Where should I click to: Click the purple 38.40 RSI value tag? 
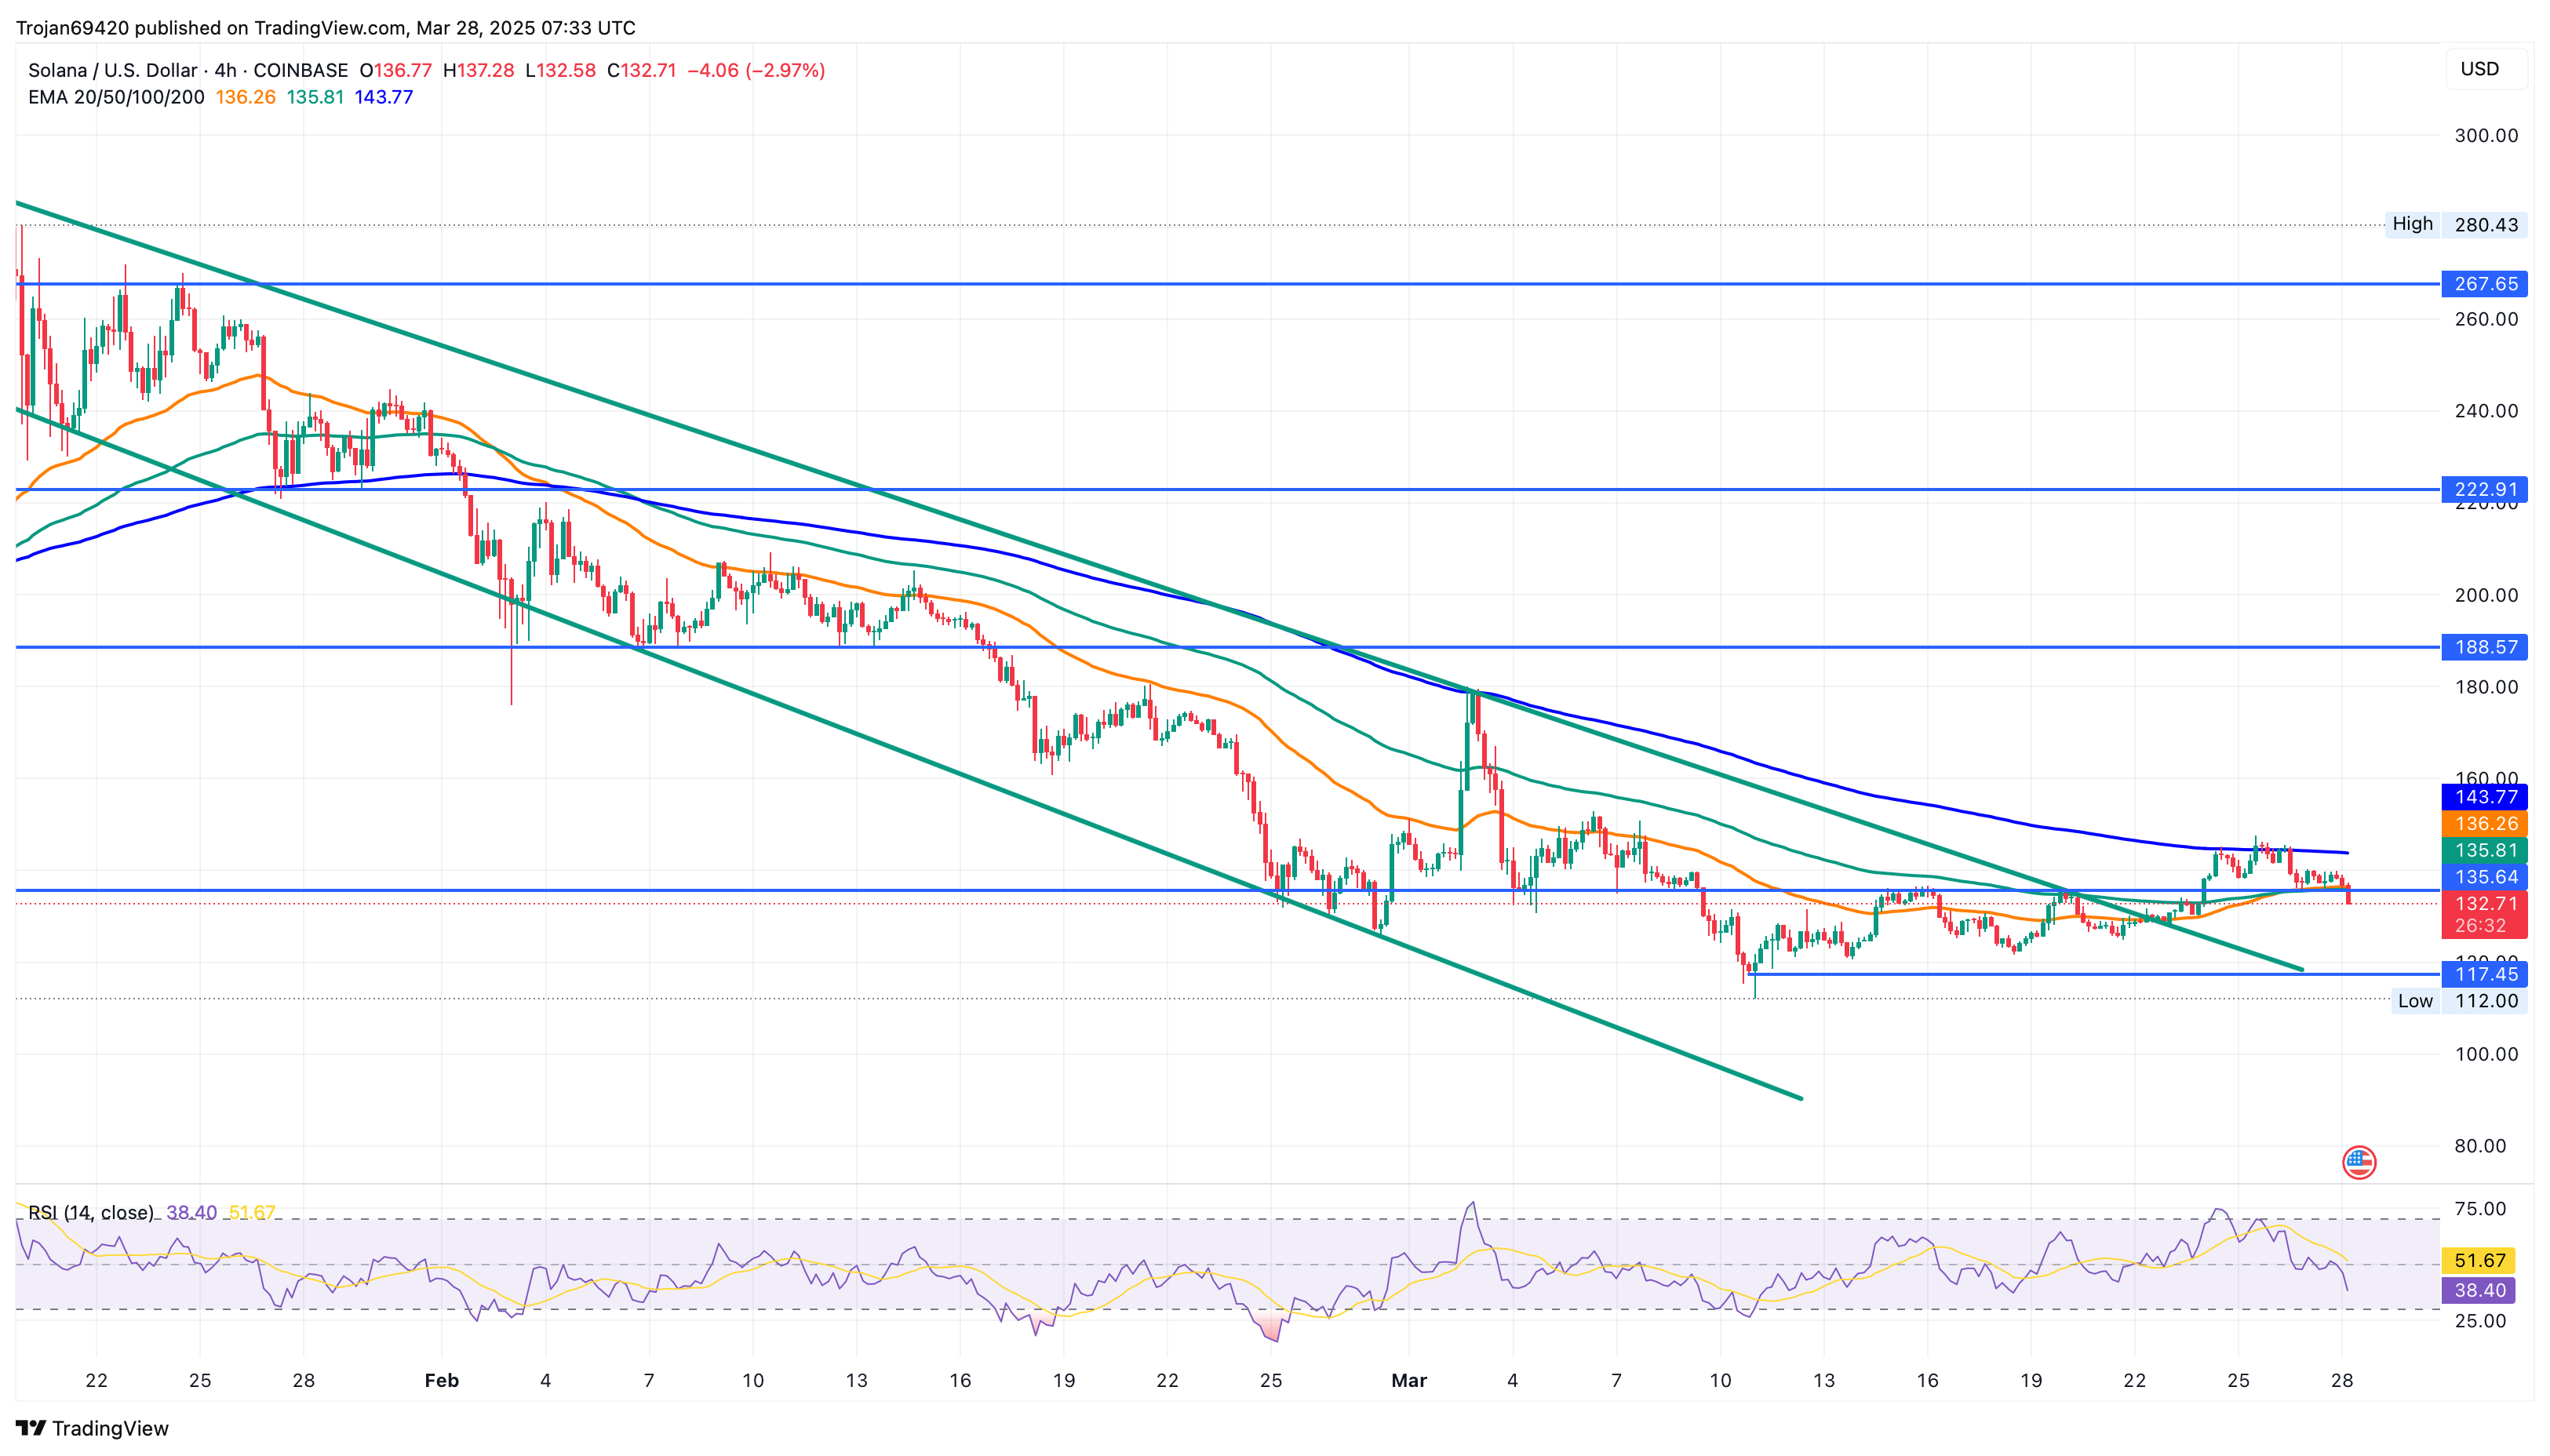coord(2479,1291)
